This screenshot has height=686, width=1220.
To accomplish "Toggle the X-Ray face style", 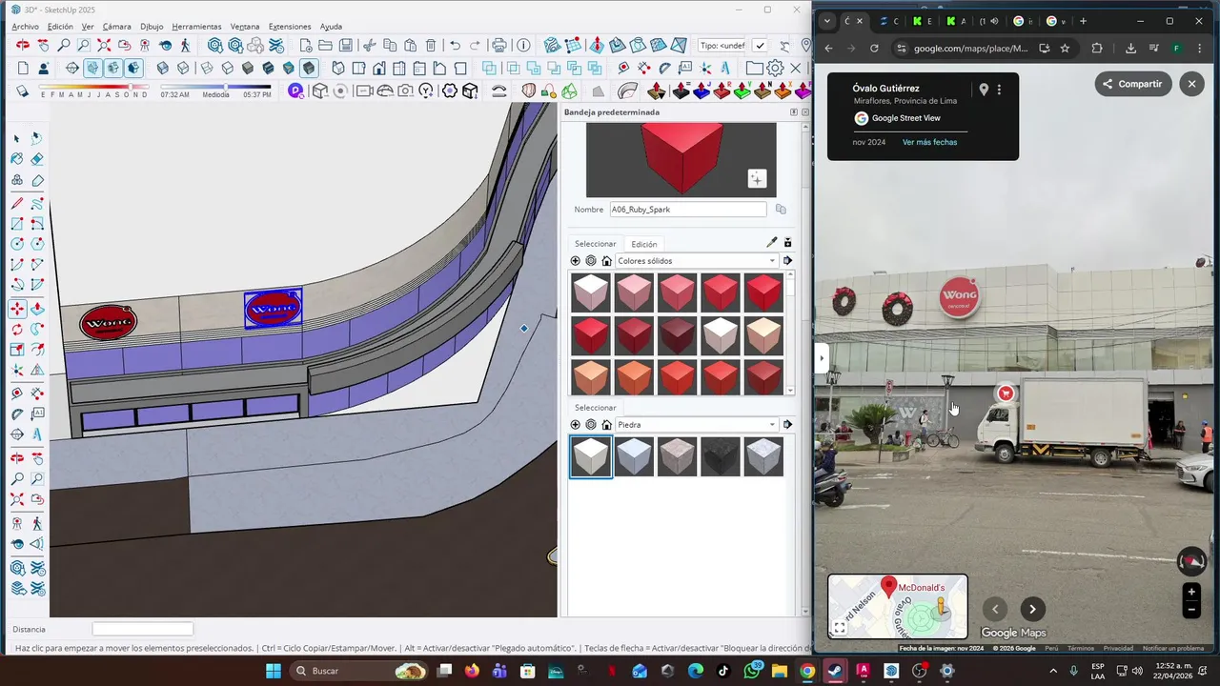I will coord(163,68).
